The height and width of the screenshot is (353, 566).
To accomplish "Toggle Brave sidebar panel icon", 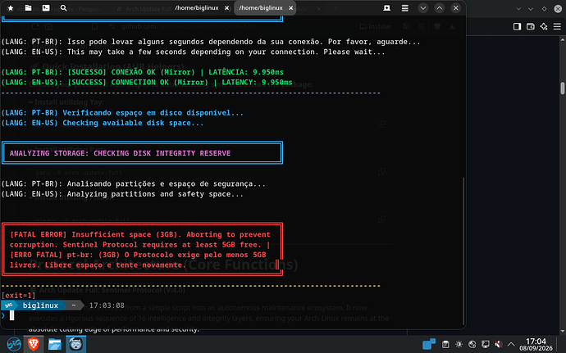I will [518, 27].
